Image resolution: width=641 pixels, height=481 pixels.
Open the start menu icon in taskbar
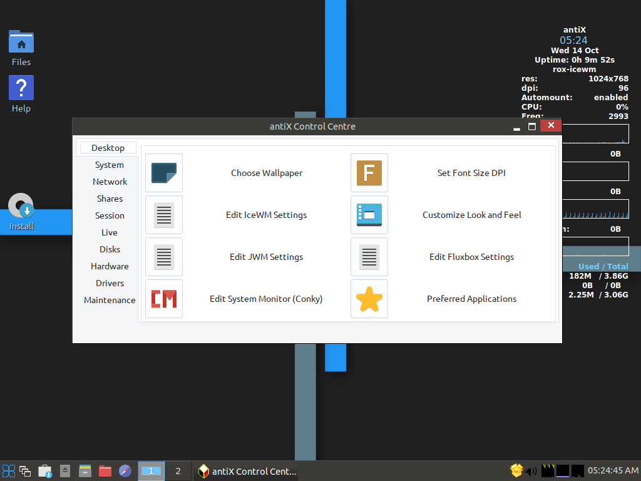click(x=9, y=471)
